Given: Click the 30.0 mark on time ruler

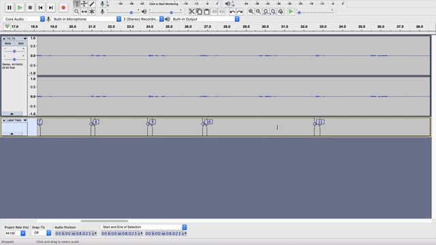Looking at the screenshot, I should 265,27.
